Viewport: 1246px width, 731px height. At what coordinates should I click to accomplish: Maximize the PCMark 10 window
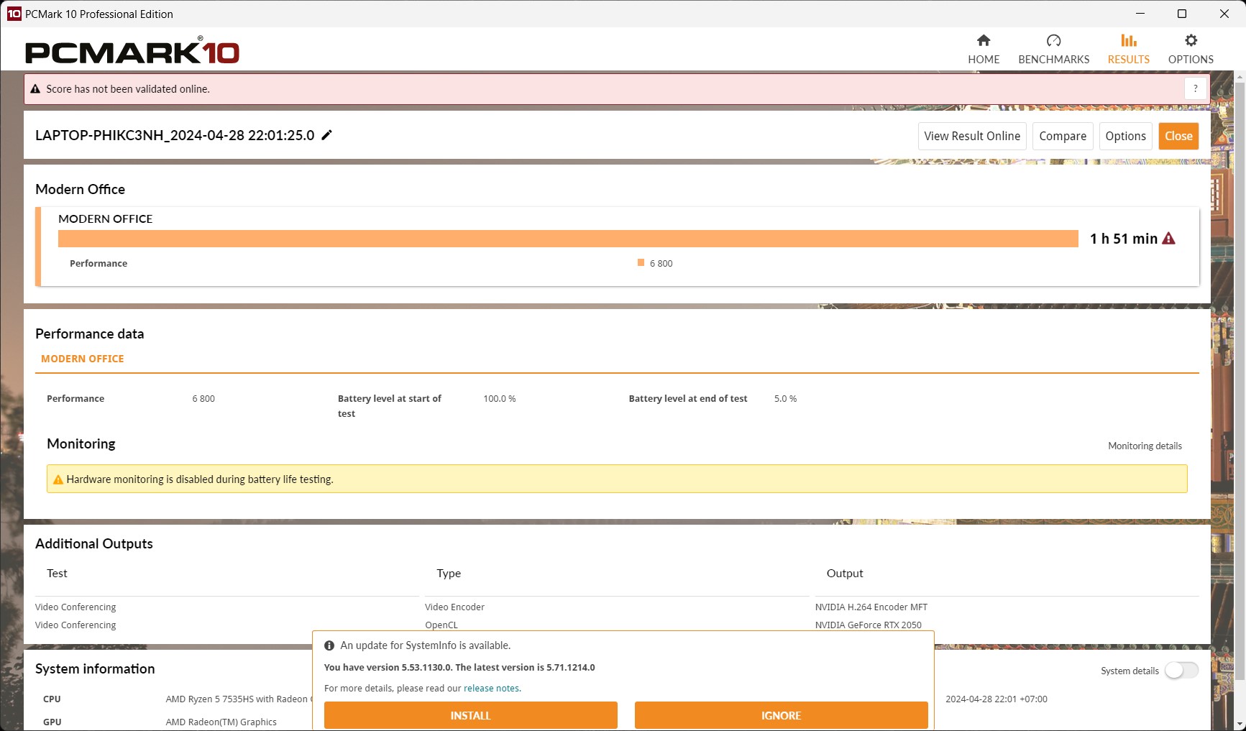coord(1182,14)
